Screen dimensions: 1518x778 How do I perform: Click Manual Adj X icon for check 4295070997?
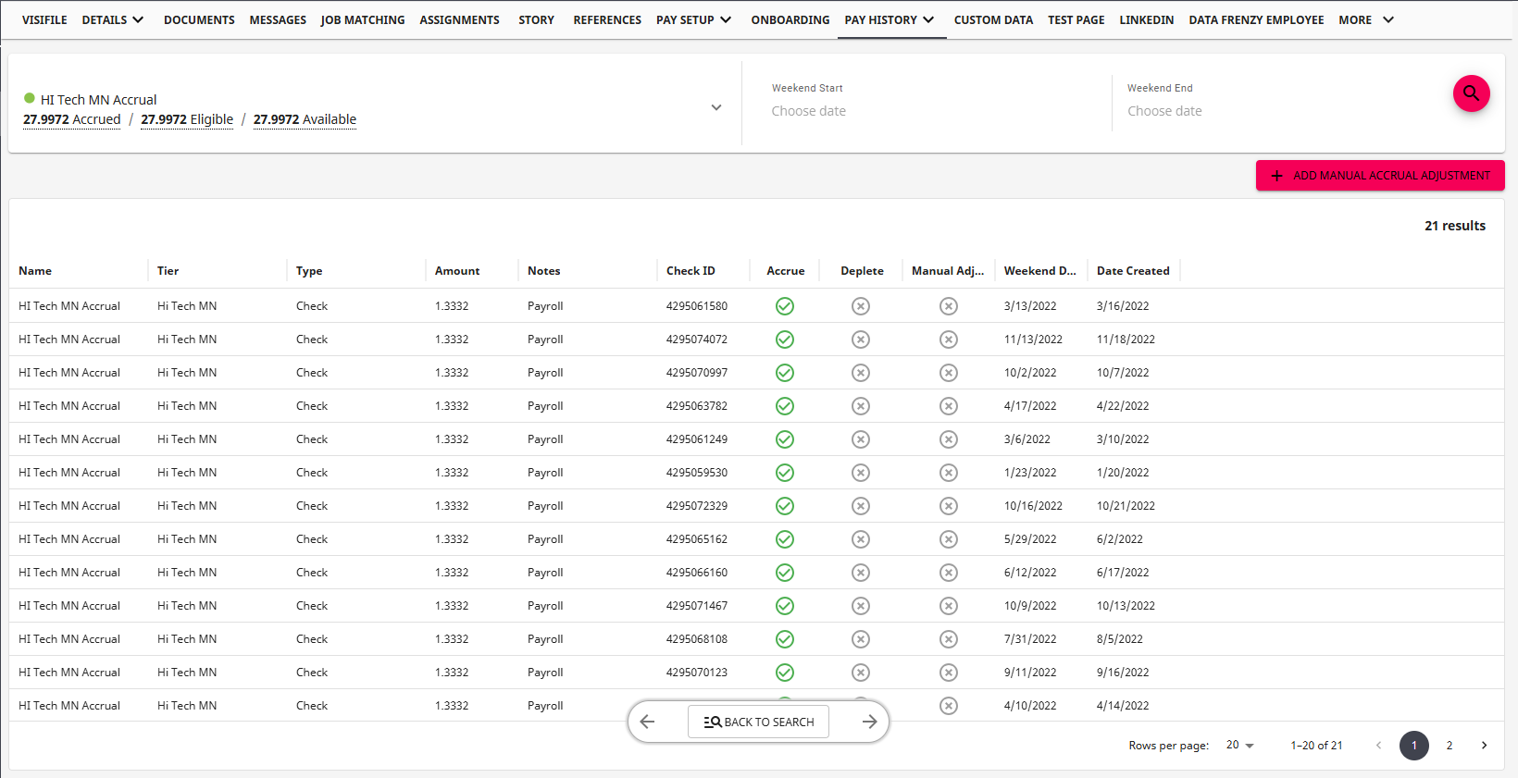click(x=949, y=373)
